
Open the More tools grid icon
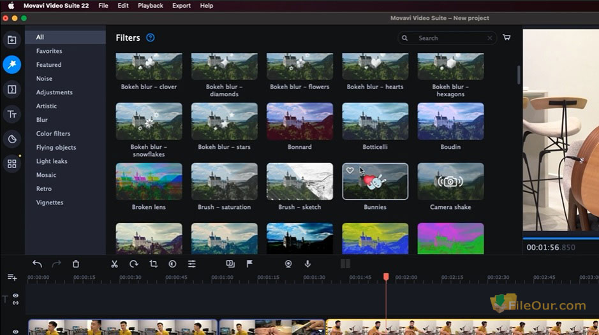[x=12, y=164]
